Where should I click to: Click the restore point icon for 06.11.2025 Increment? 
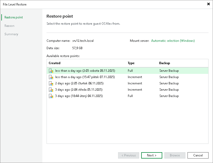tap(51, 83)
